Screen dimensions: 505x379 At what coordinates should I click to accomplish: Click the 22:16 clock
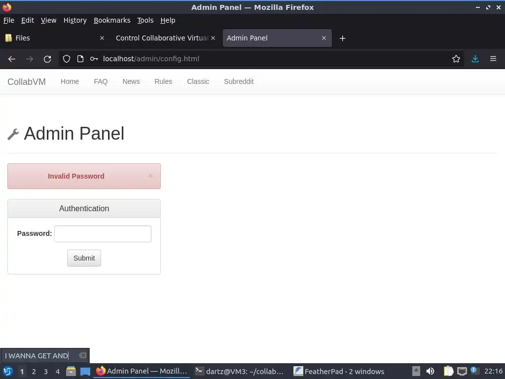pos(494,371)
